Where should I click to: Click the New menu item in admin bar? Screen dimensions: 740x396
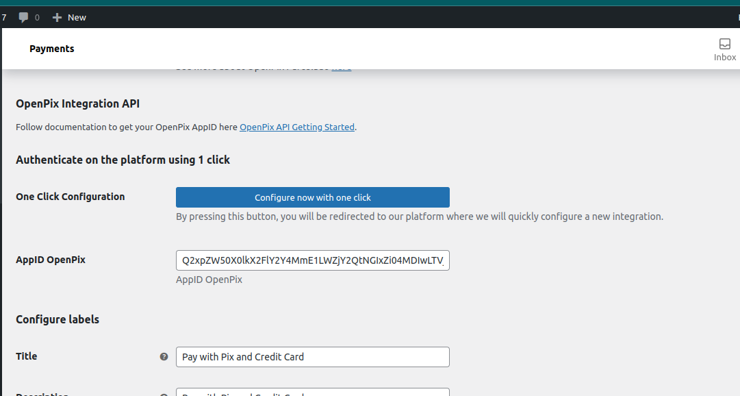click(77, 17)
